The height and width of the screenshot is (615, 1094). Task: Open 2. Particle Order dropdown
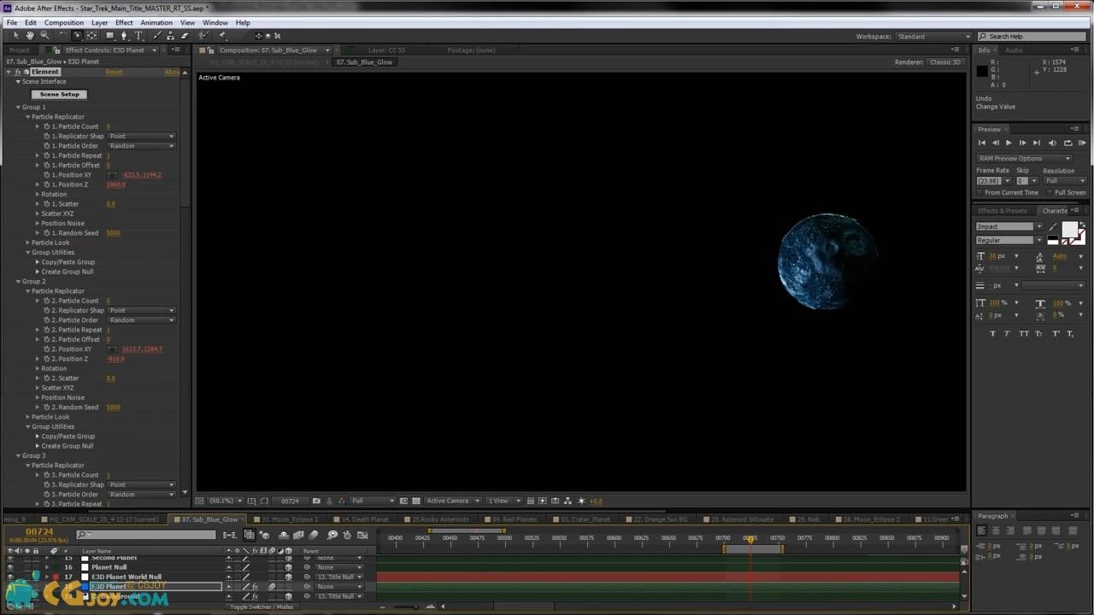pos(142,320)
